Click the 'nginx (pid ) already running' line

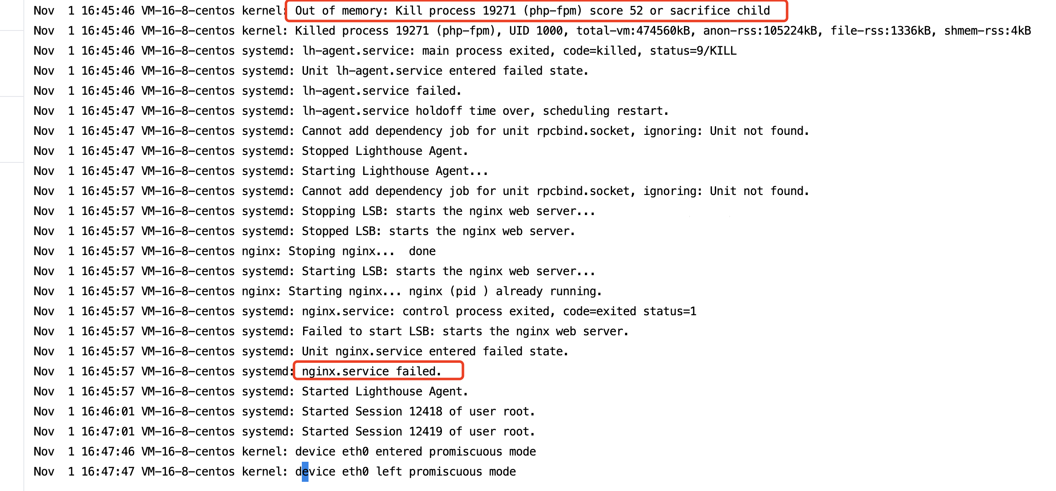(318, 291)
